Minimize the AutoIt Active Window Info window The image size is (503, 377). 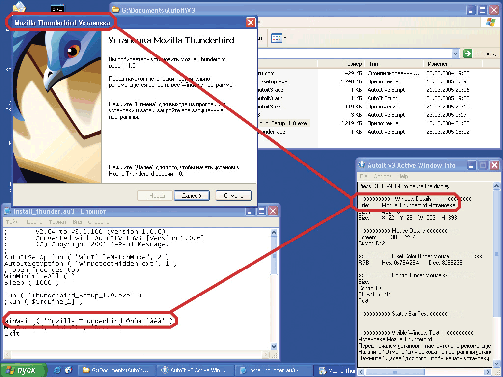point(471,165)
